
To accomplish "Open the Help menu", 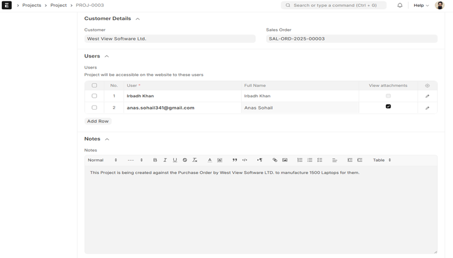I will [x=421, y=5].
